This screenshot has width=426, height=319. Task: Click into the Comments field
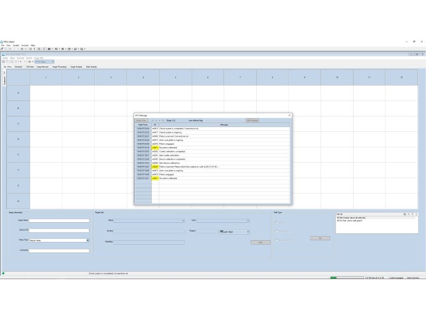pyautogui.click(x=59, y=251)
